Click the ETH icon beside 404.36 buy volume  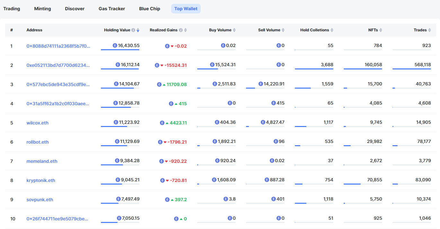point(217,122)
